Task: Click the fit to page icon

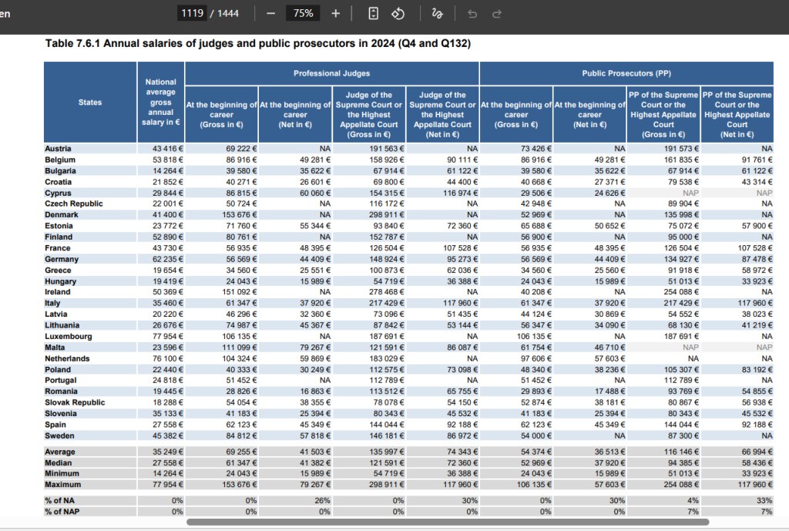Action: [374, 14]
